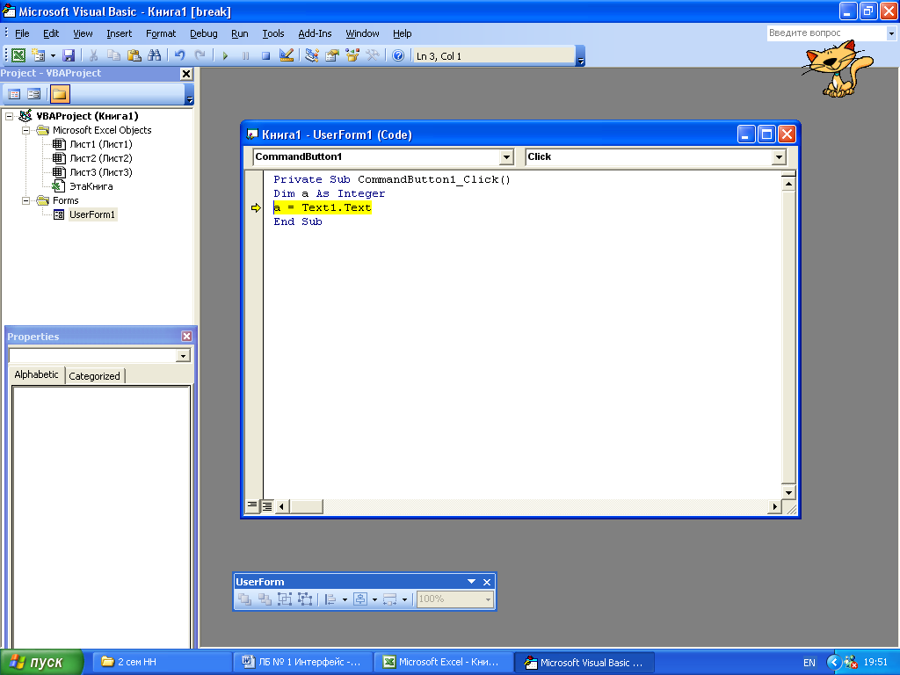900x675 pixels.
Task: Select Лист3 (Лист3) in project tree
Action: tap(100, 172)
